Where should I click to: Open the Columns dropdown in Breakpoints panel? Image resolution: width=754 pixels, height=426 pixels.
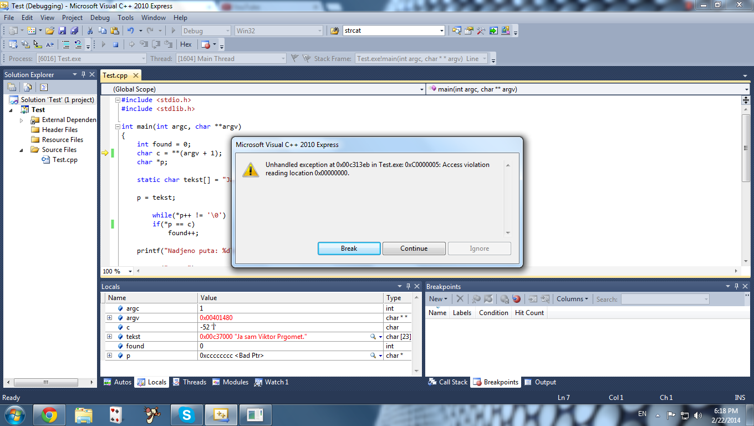tap(573, 299)
